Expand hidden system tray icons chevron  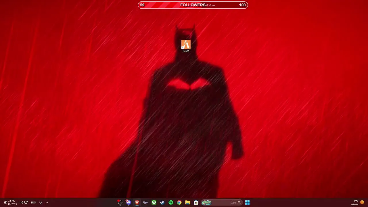click(47, 202)
